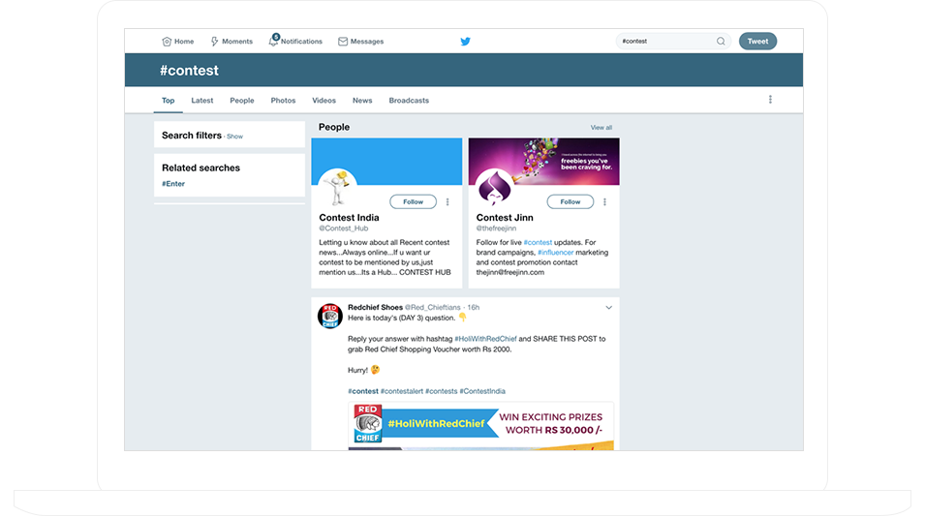
Task: Open Redchief Shoes account name
Action: 375,307
